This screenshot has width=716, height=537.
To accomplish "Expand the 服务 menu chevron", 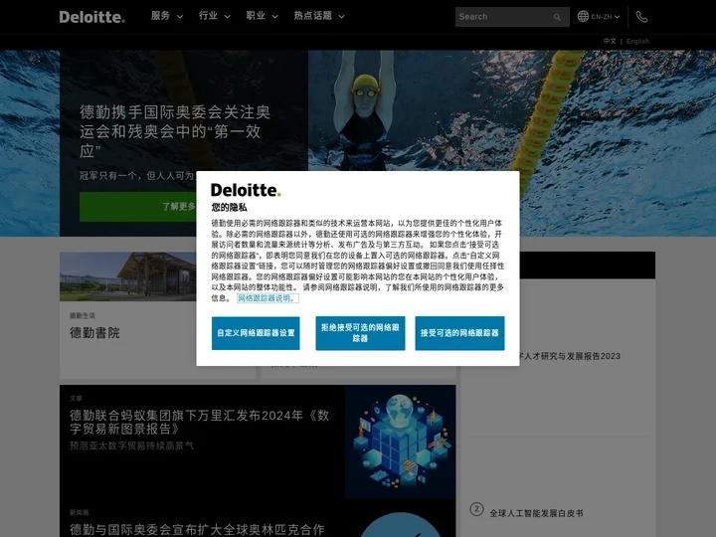I will click(180, 17).
